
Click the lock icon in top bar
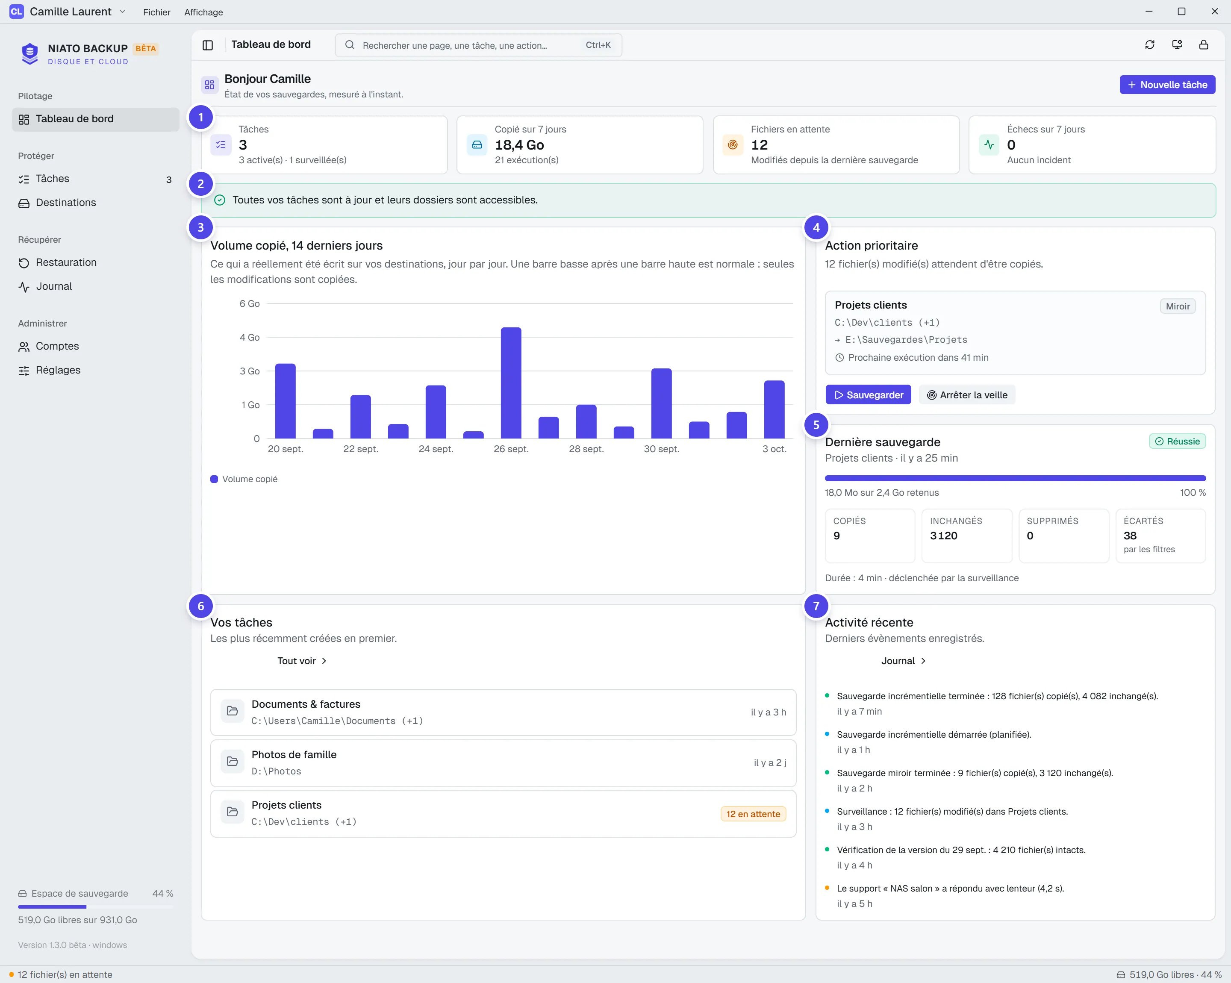coord(1204,44)
